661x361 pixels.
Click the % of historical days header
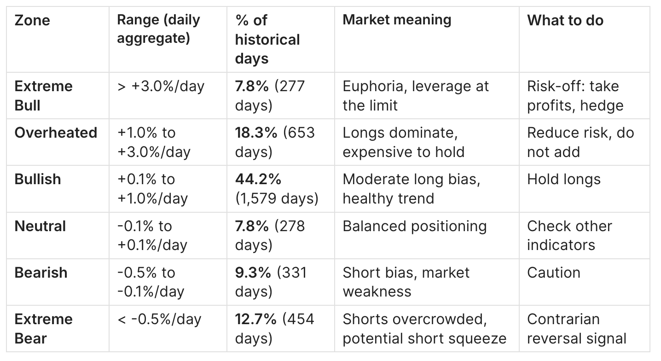pyautogui.click(x=267, y=40)
